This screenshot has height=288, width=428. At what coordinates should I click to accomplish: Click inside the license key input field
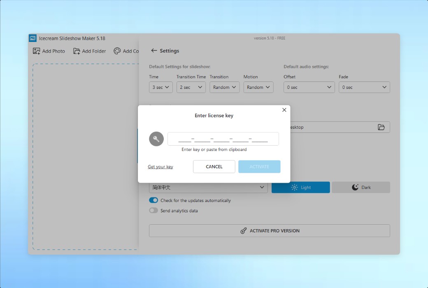[x=223, y=139]
